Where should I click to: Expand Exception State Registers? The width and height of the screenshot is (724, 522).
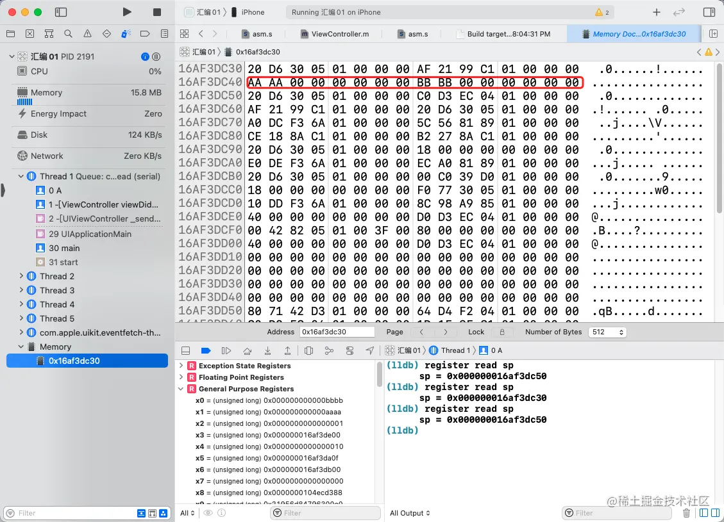pos(181,365)
